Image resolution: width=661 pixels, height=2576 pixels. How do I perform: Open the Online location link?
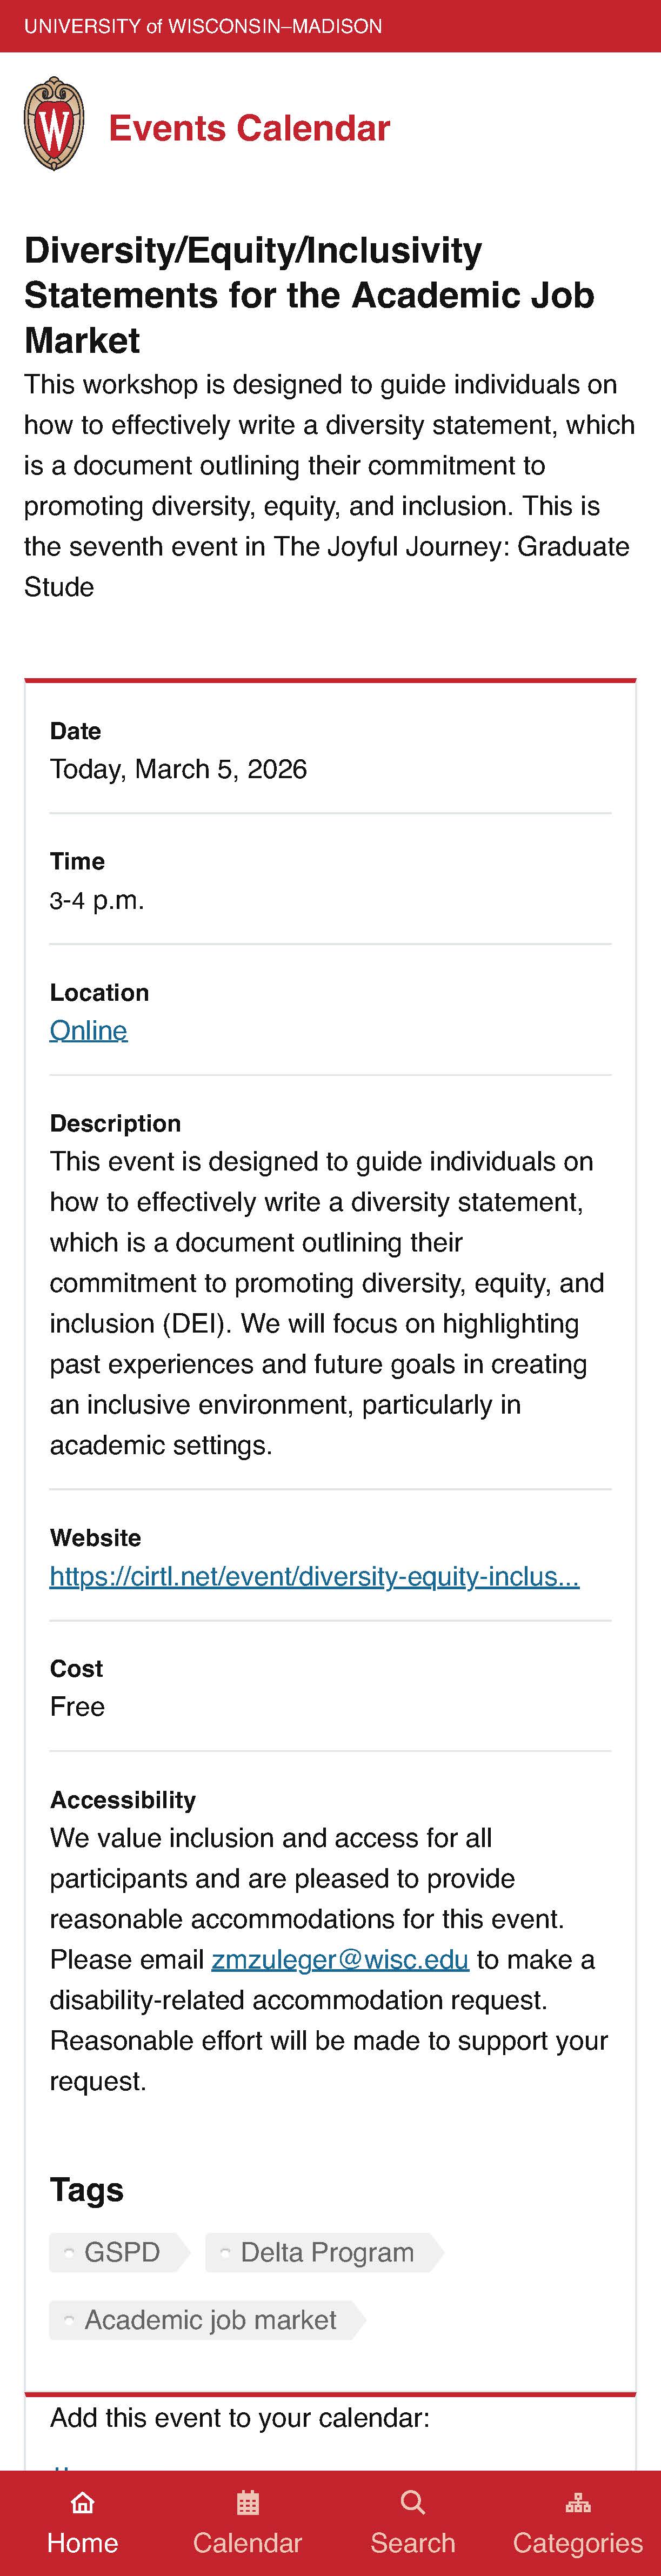click(x=88, y=1030)
